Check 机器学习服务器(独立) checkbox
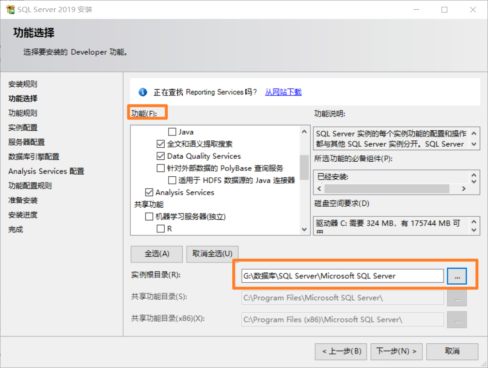Image resolution: width=488 pixels, height=368 pixels. 149,217
